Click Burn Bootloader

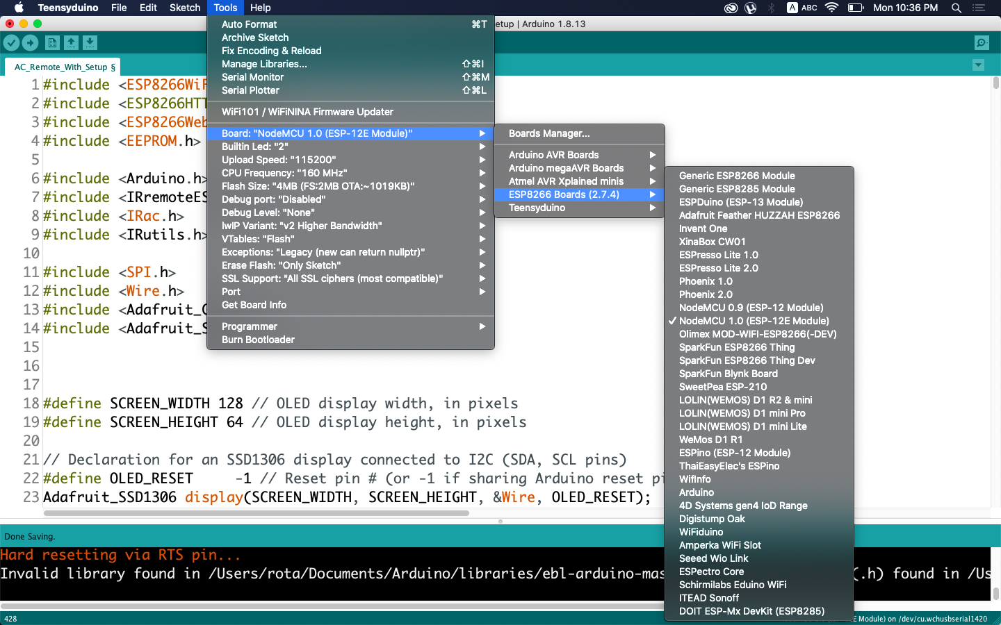click(x=350, y=340)
